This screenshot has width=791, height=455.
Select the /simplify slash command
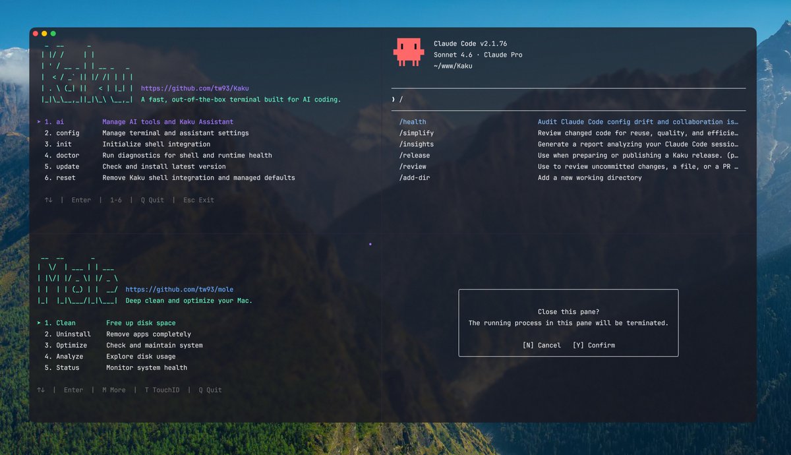417,133
